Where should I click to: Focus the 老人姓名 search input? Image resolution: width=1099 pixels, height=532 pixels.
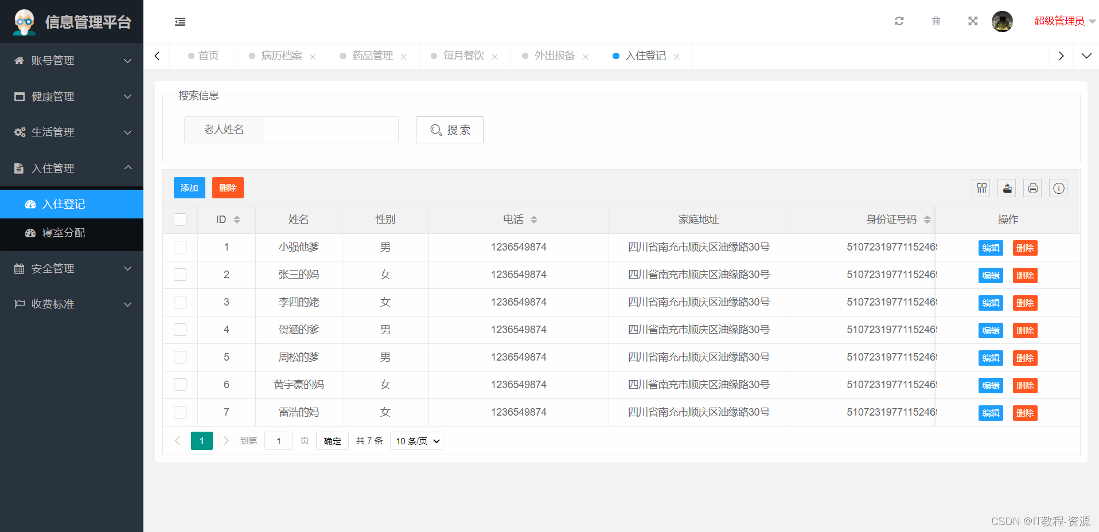[331, 130]
